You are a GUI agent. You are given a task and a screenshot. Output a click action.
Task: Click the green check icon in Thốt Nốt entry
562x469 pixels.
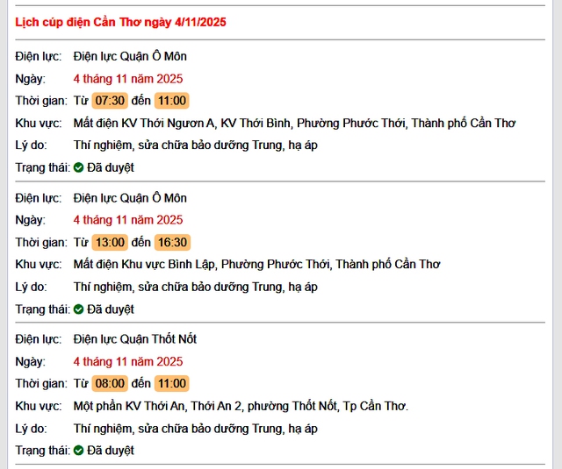pos(78,451)
